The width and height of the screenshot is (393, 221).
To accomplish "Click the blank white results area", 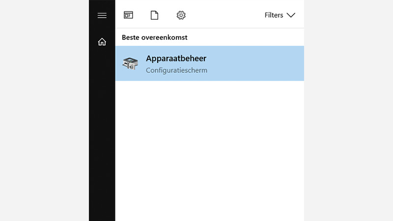I will (x=209, y=147).
